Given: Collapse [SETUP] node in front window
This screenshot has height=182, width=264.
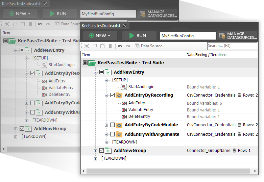Looking at the screenshot, I should [106, 80].
